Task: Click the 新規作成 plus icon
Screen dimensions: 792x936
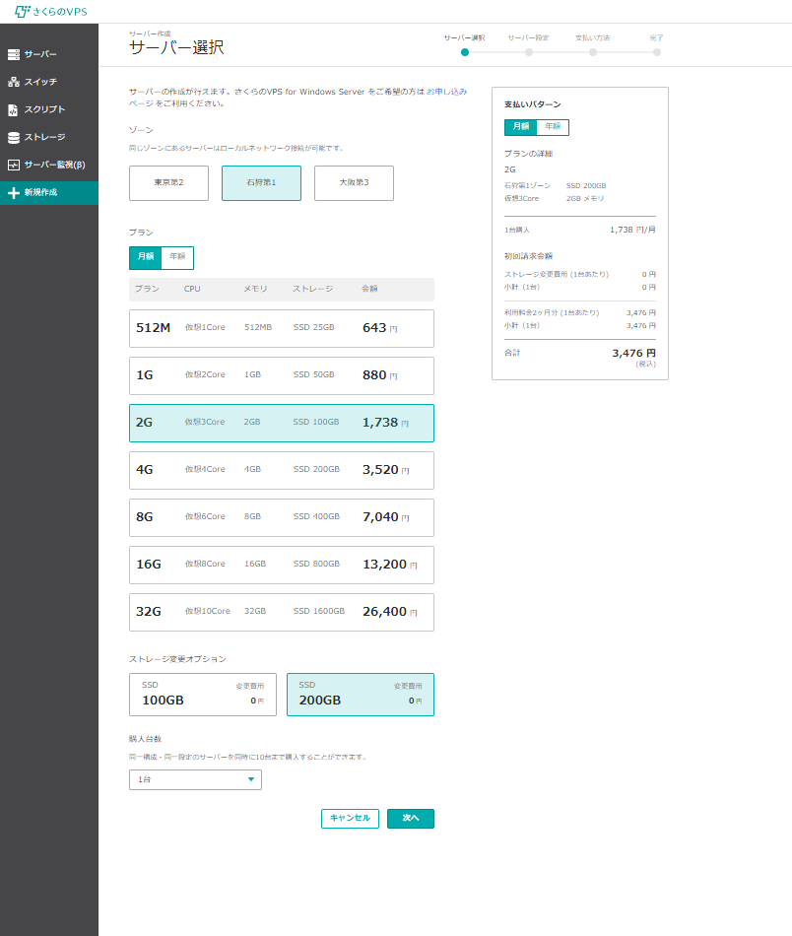Action: point(14,193)
